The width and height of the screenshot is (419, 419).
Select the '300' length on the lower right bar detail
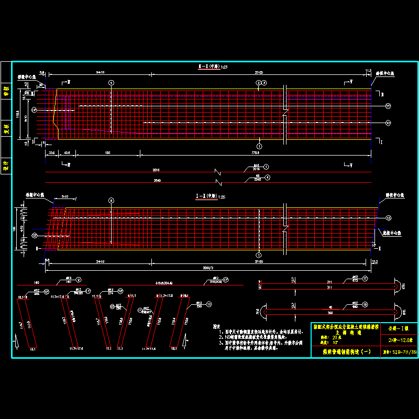[330, 313]
